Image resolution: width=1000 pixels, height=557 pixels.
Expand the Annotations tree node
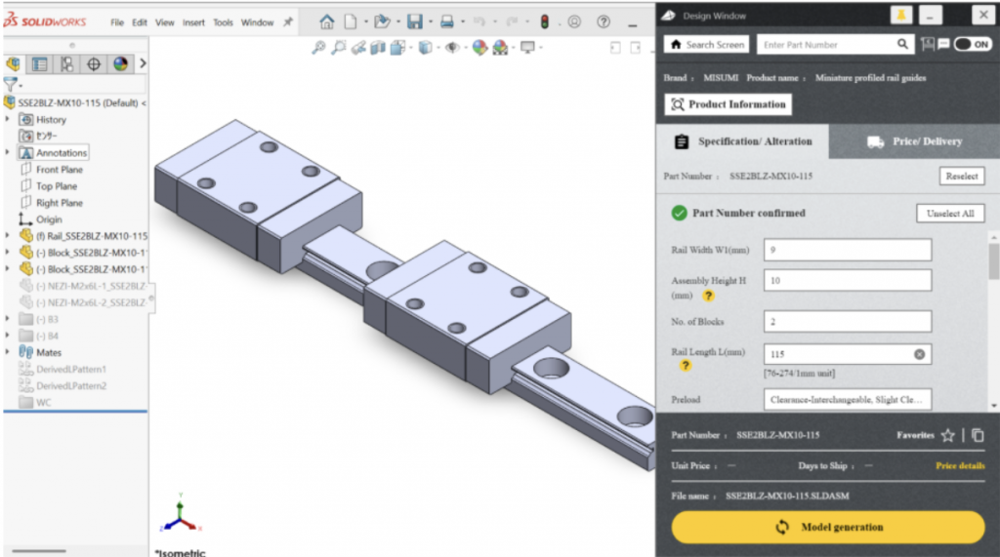tap(8, 153)
